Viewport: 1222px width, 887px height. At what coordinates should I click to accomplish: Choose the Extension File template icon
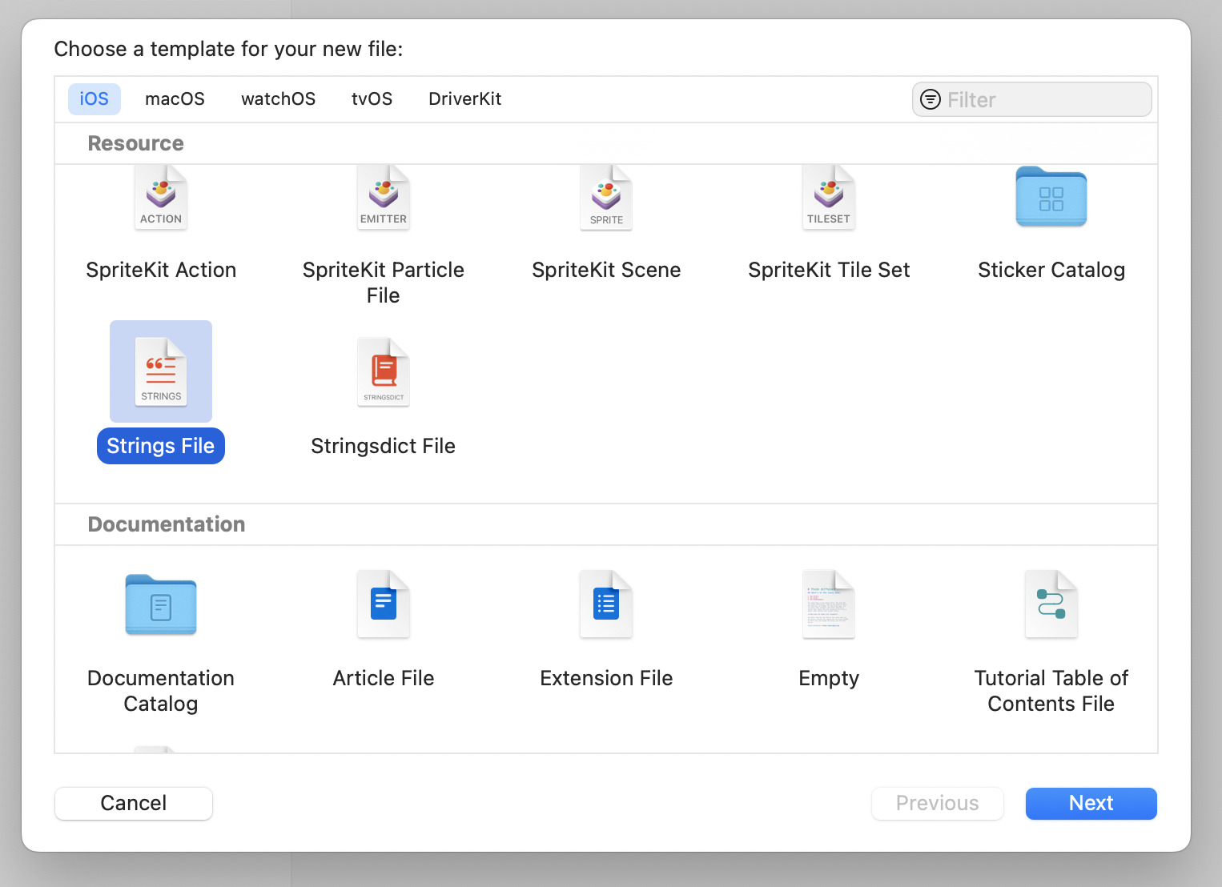click(605, 604)
